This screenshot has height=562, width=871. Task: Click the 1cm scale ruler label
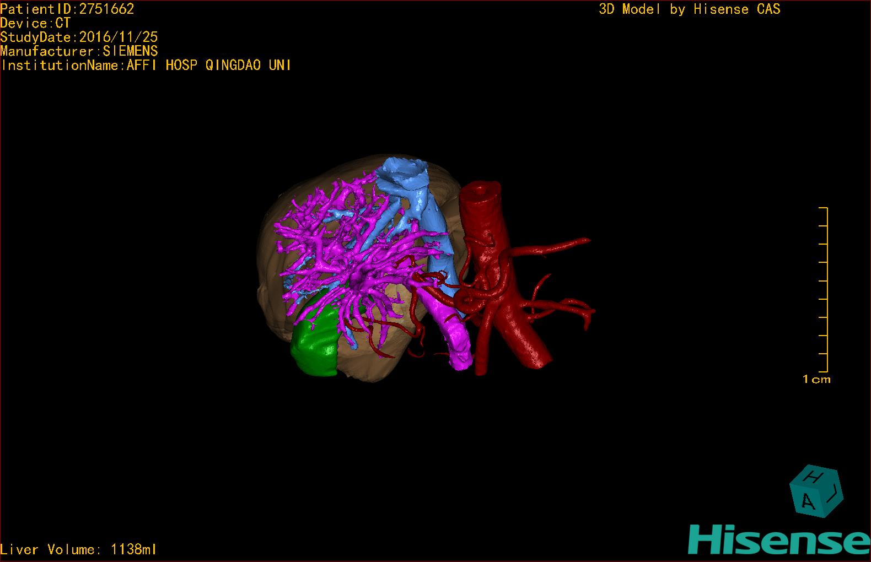[x=816, y=379]
